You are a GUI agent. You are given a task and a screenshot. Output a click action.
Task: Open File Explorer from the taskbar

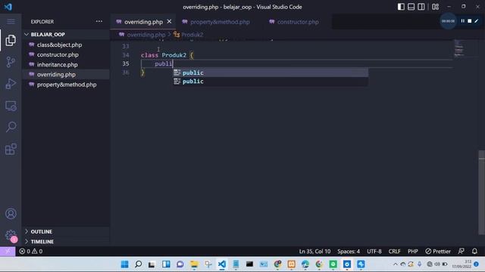194,264
